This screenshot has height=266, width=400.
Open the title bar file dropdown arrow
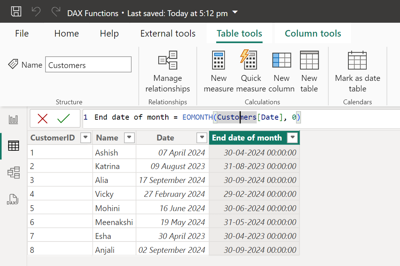coord(235,13)
